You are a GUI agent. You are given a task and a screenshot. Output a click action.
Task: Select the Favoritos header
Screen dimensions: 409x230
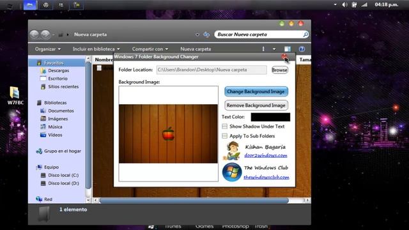54,63
